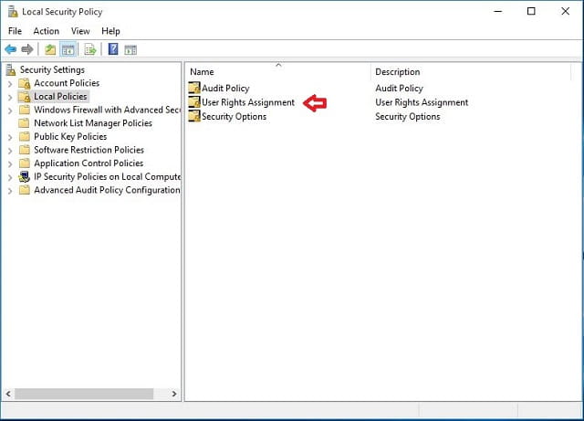Click the Windows Firewall folder icon

25,110
